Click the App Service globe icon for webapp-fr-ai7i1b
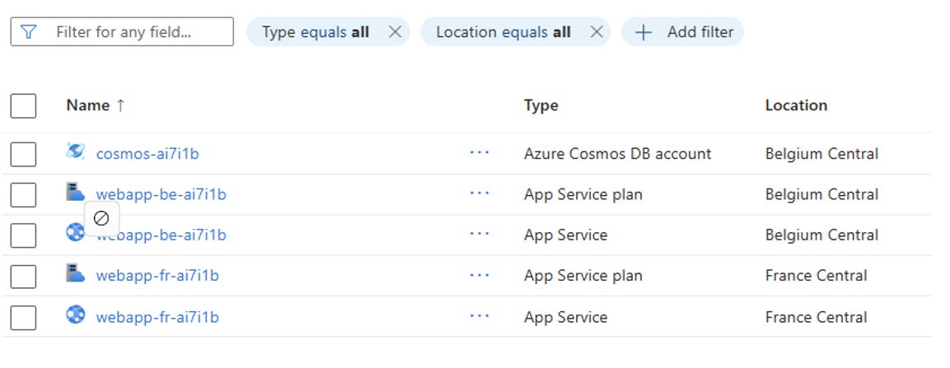 [75, 314]
